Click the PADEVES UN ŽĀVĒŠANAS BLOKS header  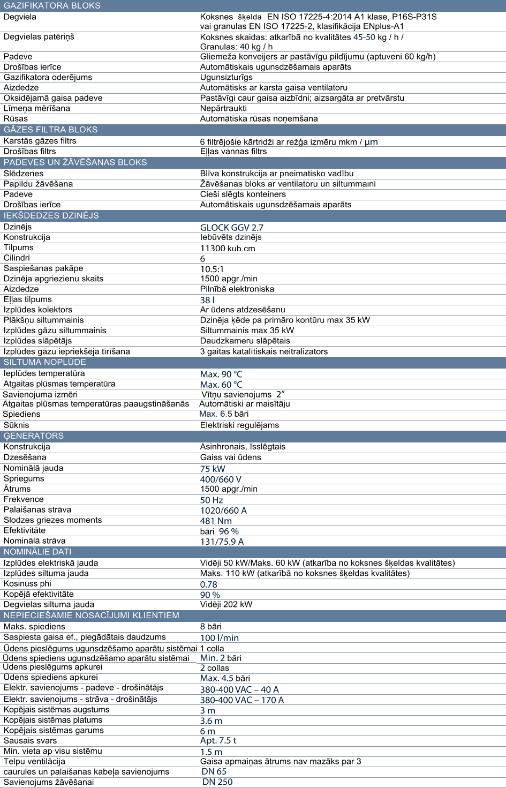[253, 162]
